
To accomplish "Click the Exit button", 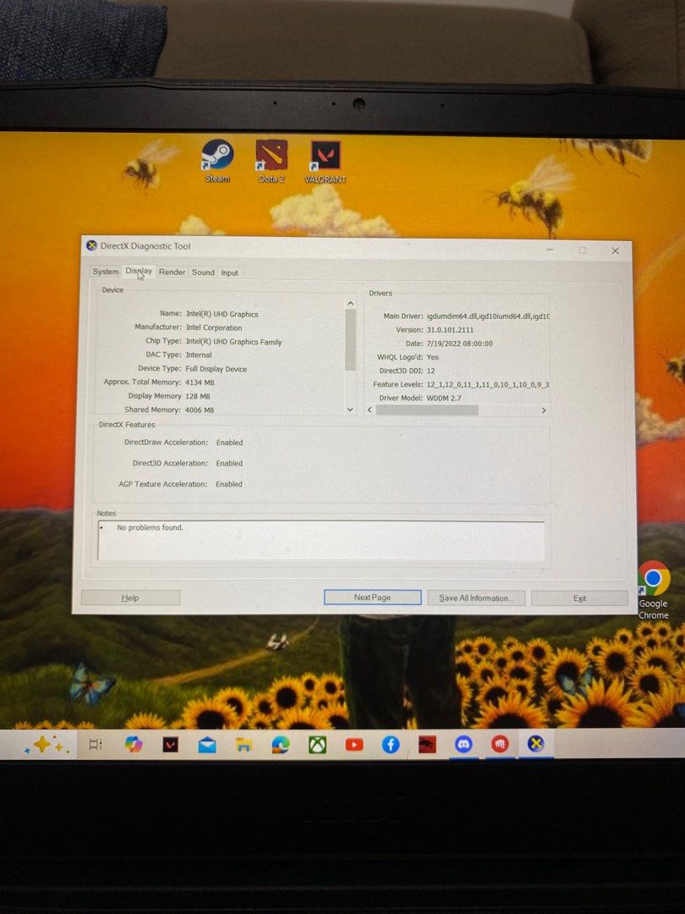I will click(579, 598).
